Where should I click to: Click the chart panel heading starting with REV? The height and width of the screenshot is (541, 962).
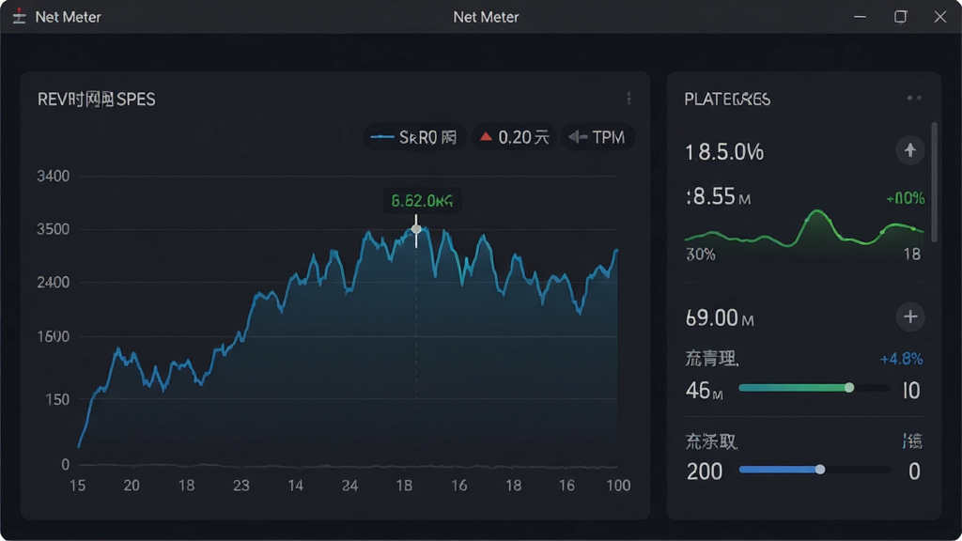pyautogui.click(x=97, y=100)
